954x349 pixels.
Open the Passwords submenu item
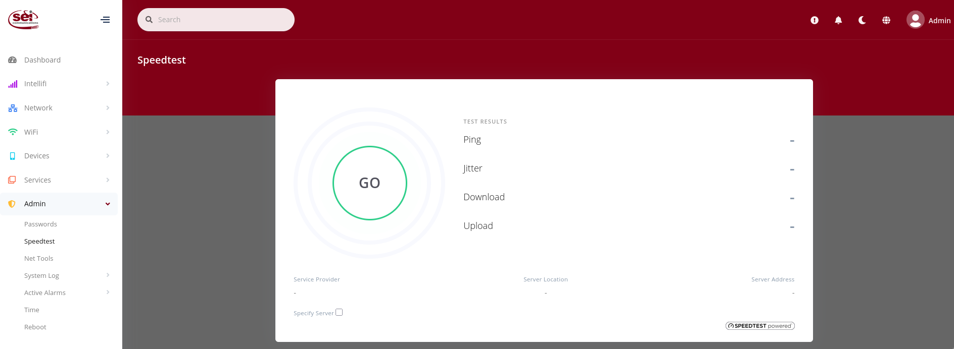(x=40, y=224)
